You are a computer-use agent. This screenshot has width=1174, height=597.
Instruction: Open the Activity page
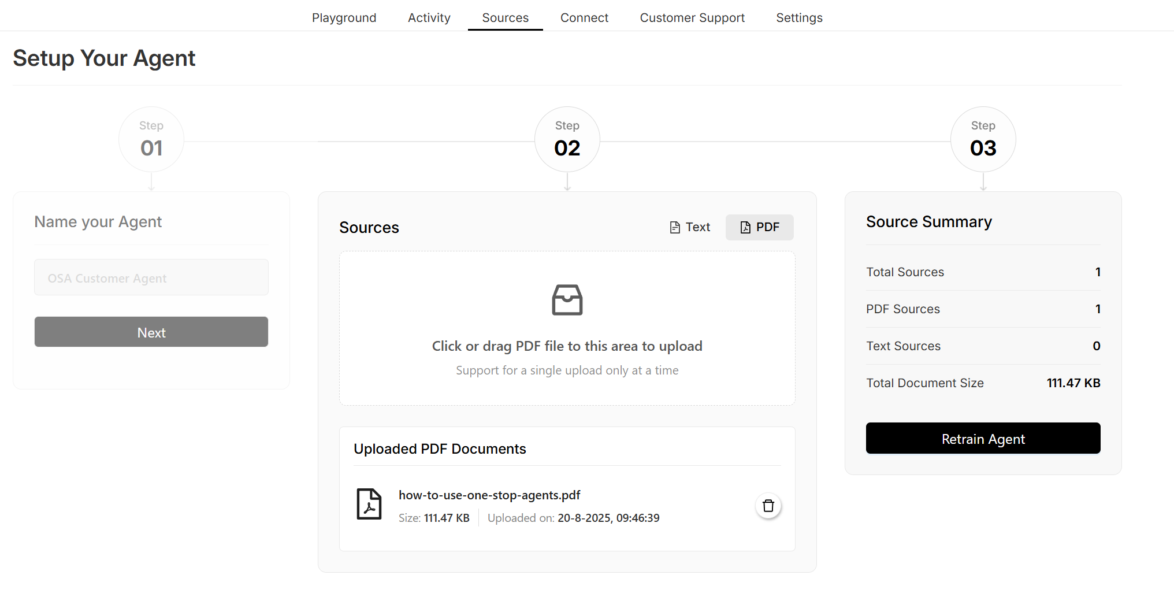pos(429,17)
